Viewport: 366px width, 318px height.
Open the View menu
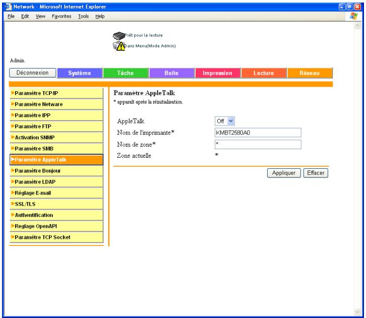click(40, 16)
